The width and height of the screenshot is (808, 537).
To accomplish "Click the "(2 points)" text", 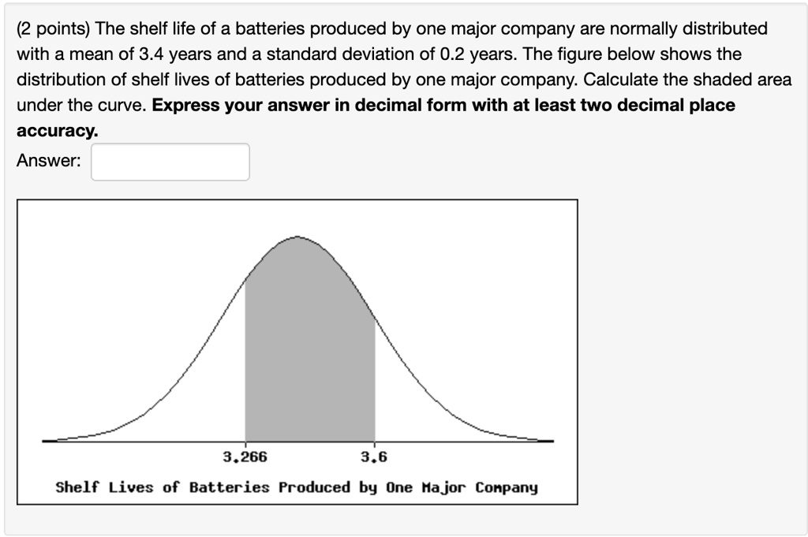I will coord(53,29).
